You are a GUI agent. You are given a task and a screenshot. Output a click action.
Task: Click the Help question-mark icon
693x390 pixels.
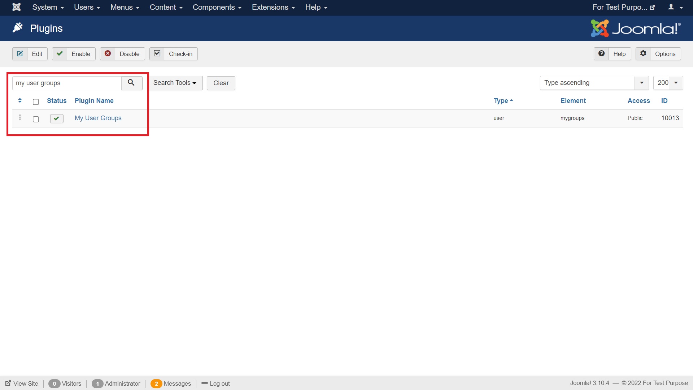(601, 53)
